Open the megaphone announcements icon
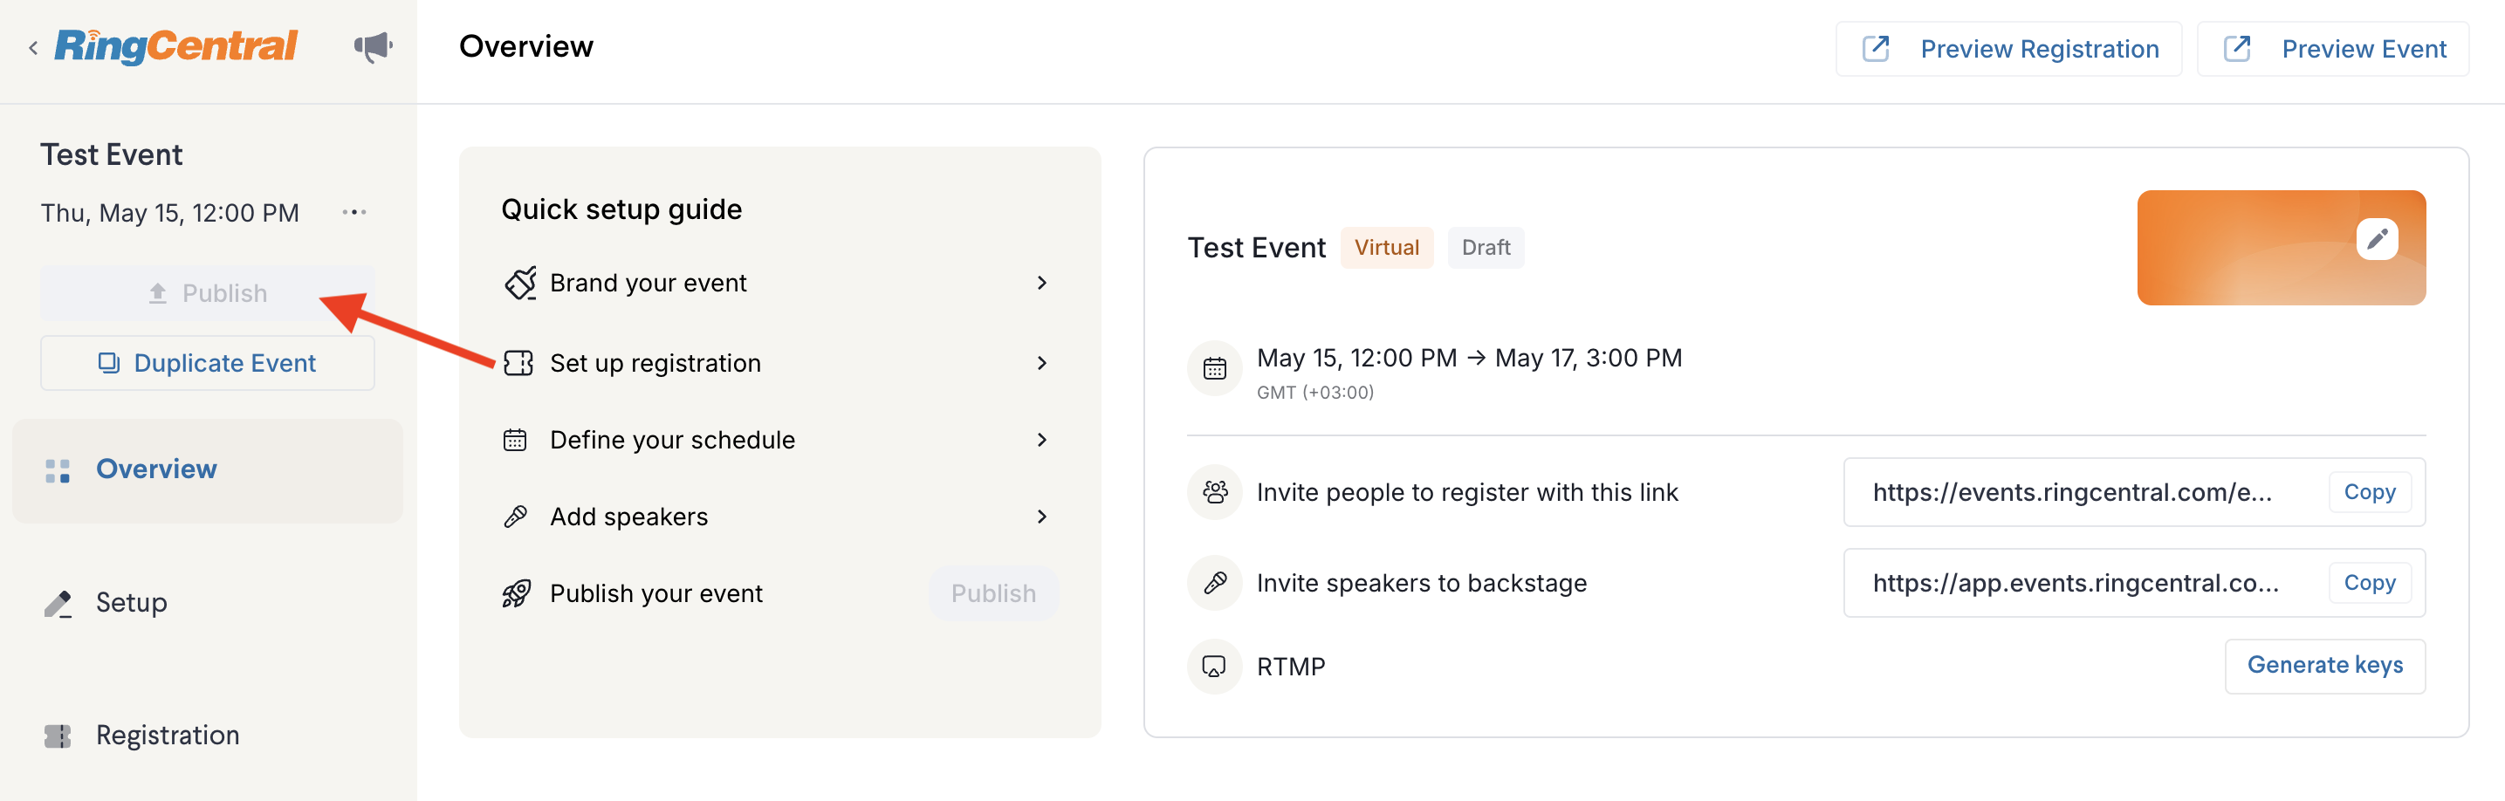 click(374, 46)
